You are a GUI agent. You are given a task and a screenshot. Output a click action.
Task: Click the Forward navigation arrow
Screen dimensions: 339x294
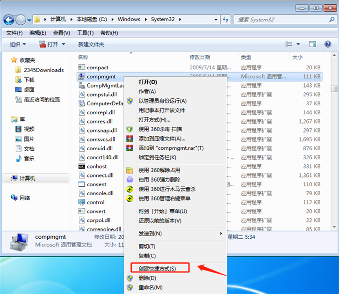[21, 20]
